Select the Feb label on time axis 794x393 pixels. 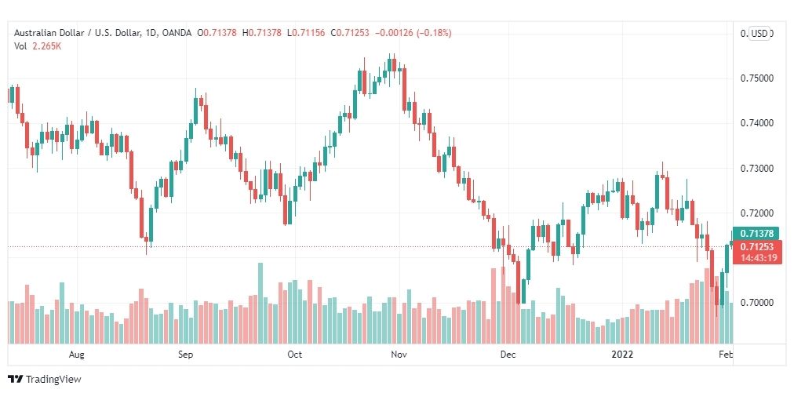726,355
